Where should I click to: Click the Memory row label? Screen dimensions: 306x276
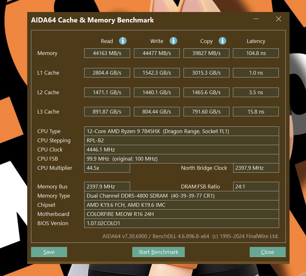47,53
